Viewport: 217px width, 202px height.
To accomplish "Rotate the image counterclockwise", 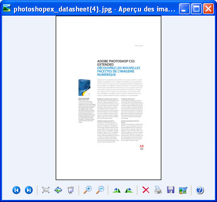I will 129,190.
